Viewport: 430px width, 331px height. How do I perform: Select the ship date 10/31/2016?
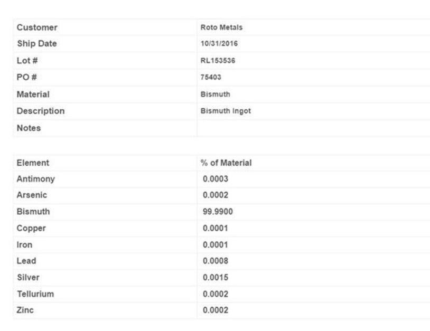pos(219,44)
